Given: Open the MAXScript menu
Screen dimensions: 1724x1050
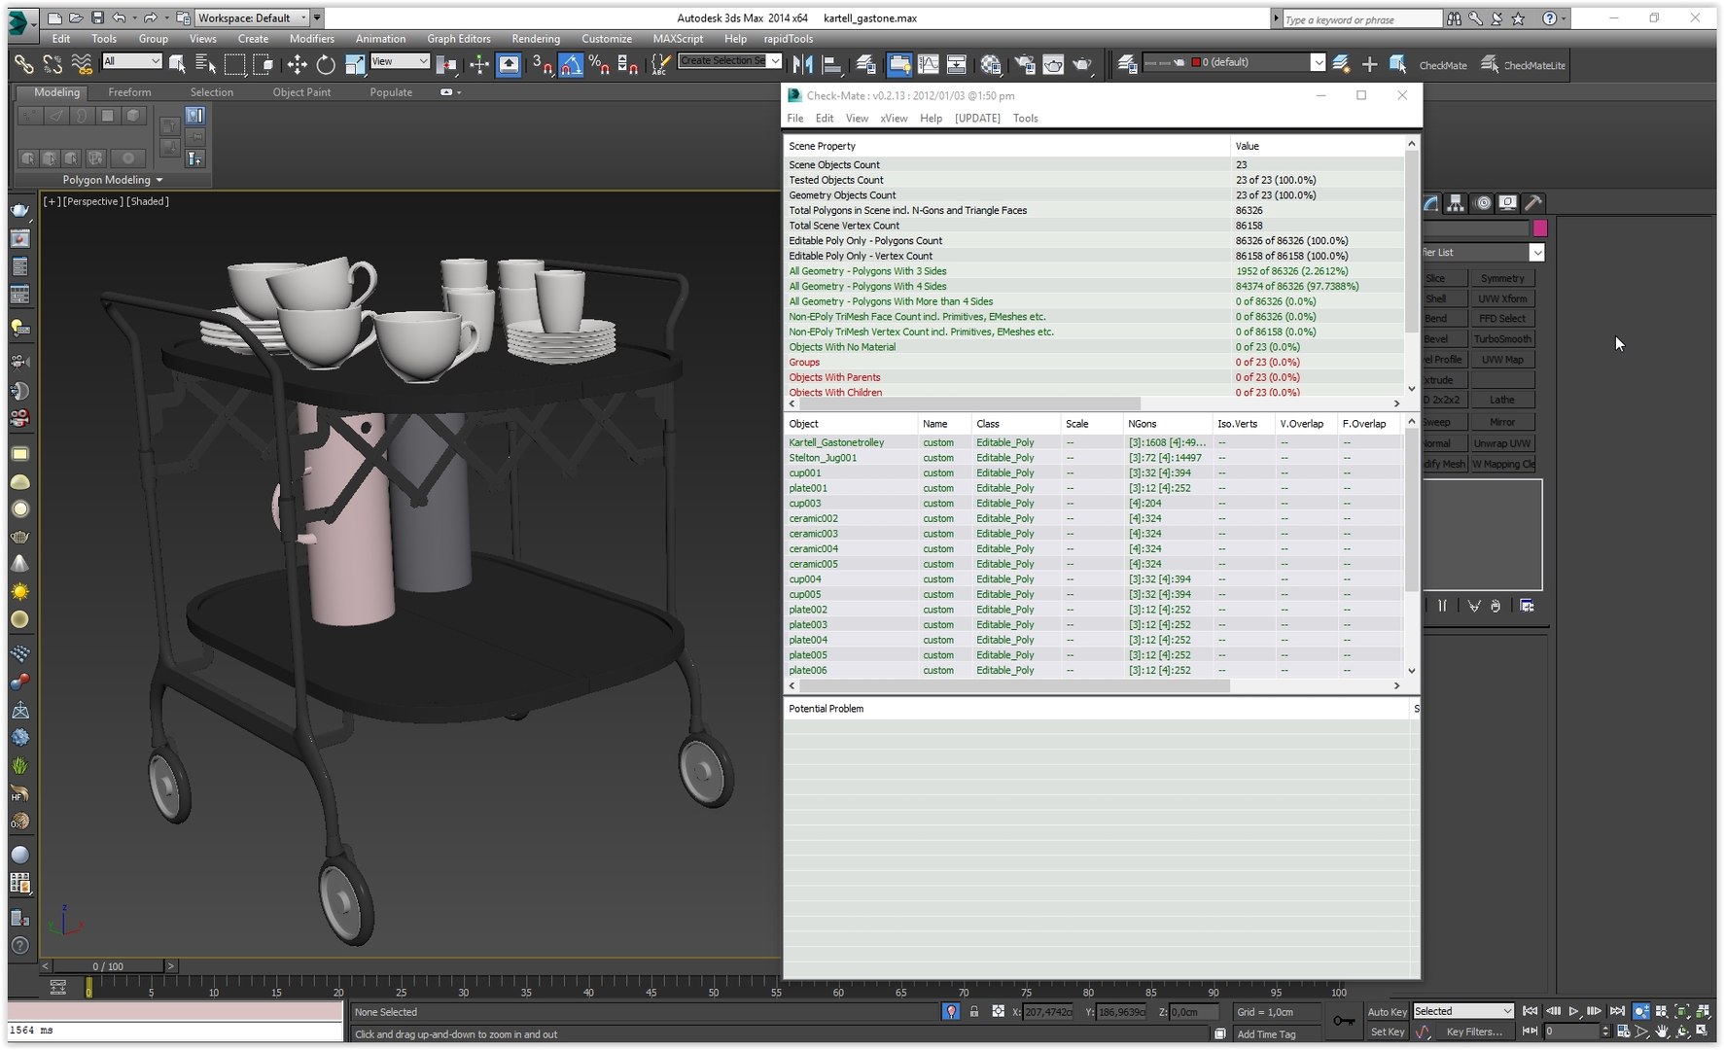Looking at the screenshot, I should (678, 39).
